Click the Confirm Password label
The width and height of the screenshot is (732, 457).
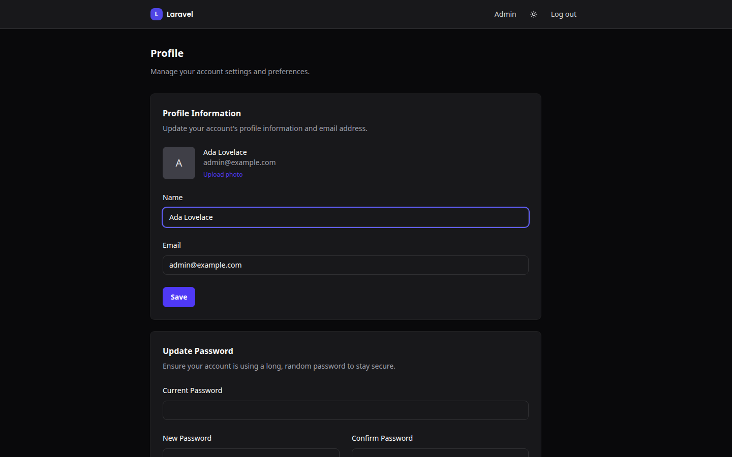(x=382, y=438)
